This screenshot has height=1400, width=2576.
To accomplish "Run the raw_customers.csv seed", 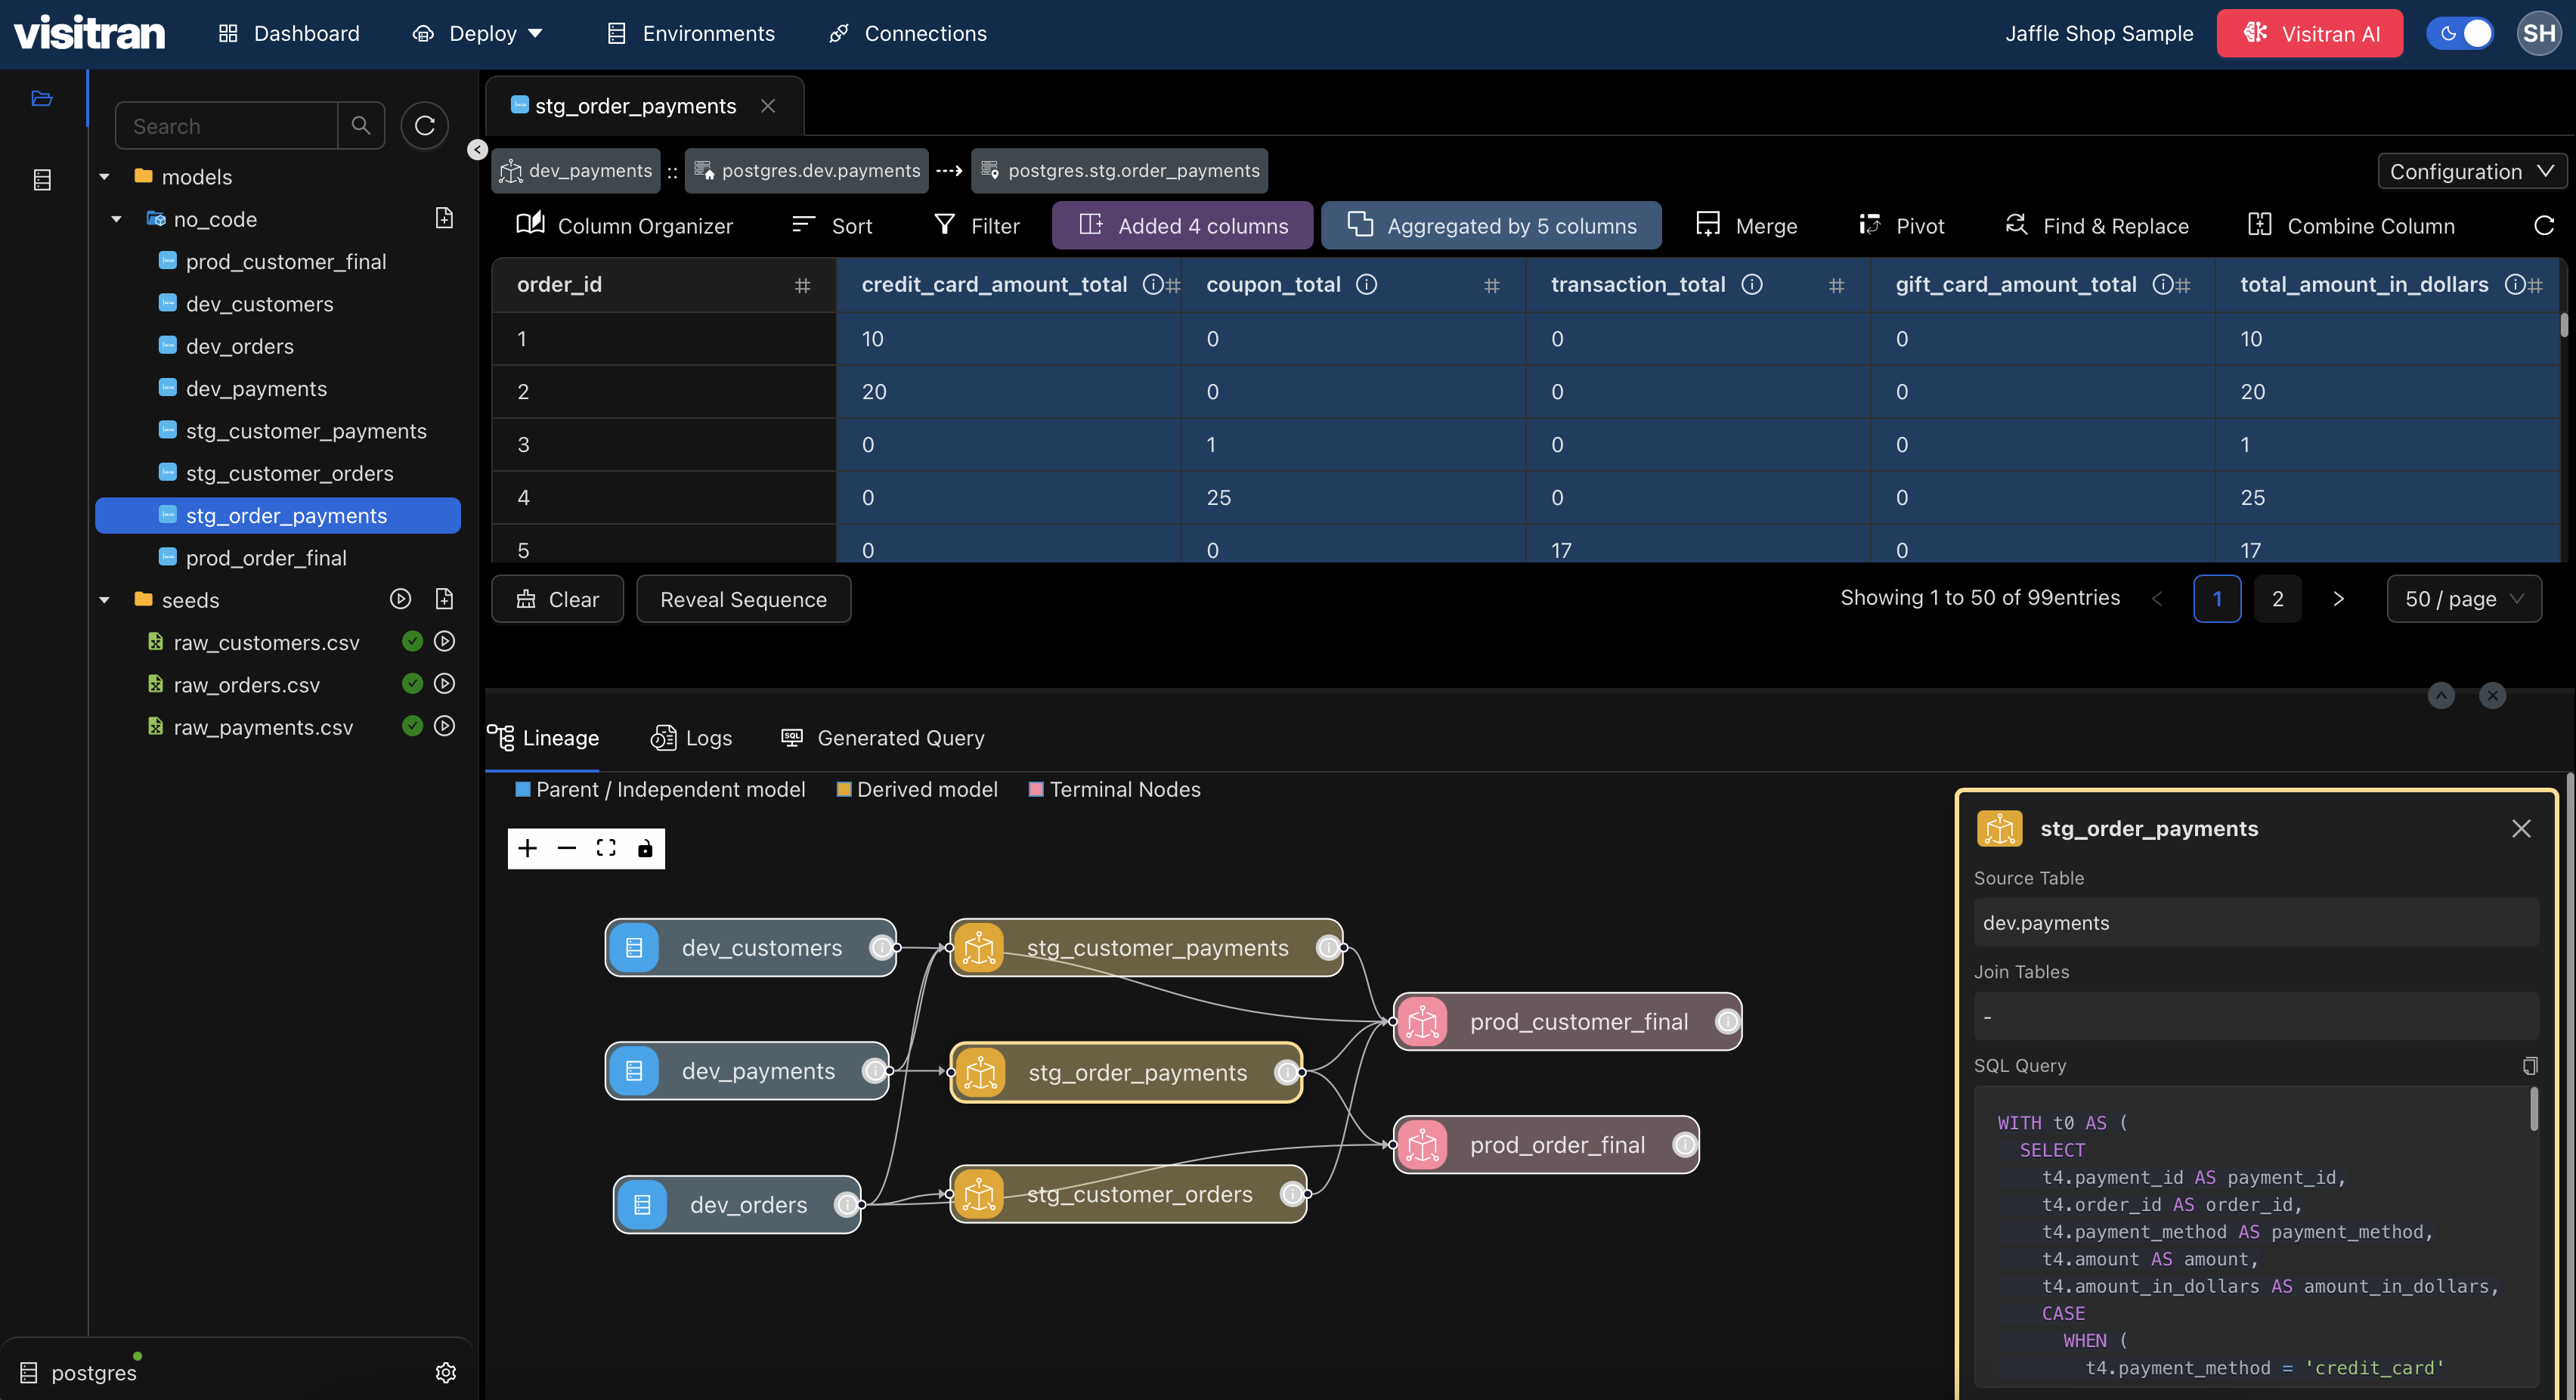I will coord(445,641).
